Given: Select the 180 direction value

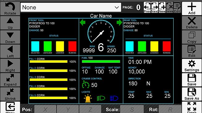Looking at the screenshot, I should [133, 84].
